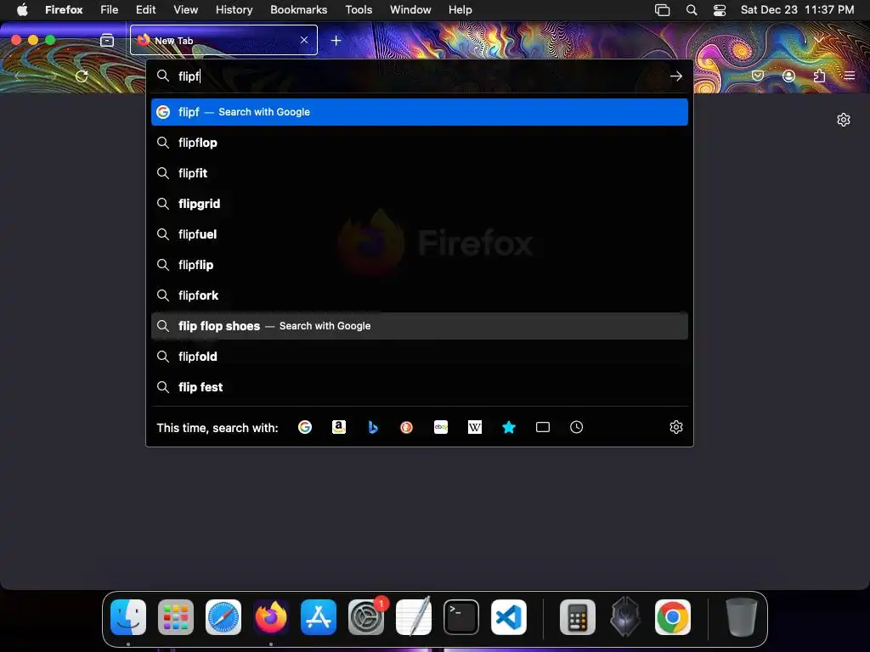The height and width of the screenshot is (652, 870).
Task: Open the Help menu
Action: coord(460,10)
